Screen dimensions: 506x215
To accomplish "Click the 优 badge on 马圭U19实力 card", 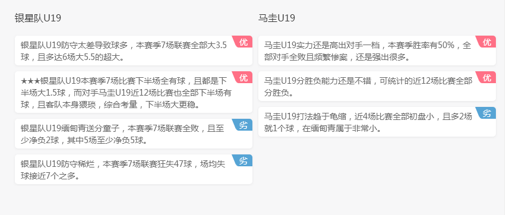I will click(486, 42).
